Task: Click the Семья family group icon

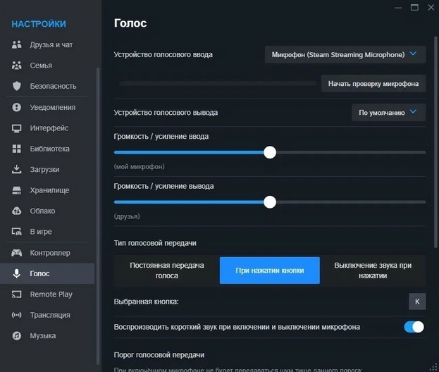Action: tap(16, 66)
